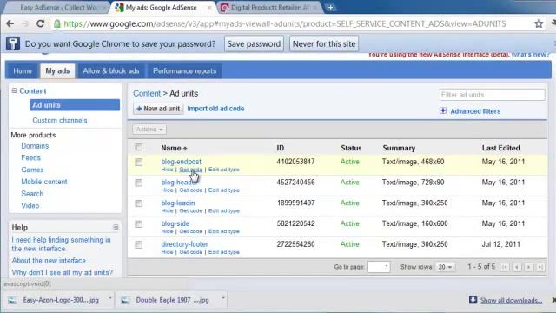Viewport: 556px width, 313px height.
Task: Check the blog-side row checkbox
Action: point(139,224)
